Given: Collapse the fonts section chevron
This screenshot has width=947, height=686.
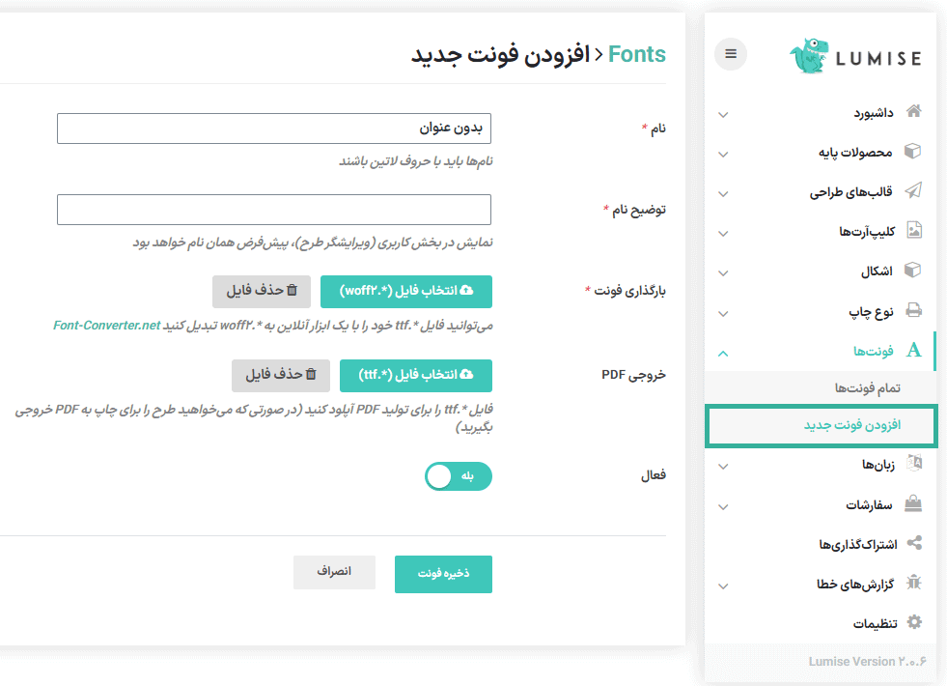Looking at the screenshot, I should pyautogui.click(x=723, y=353).
